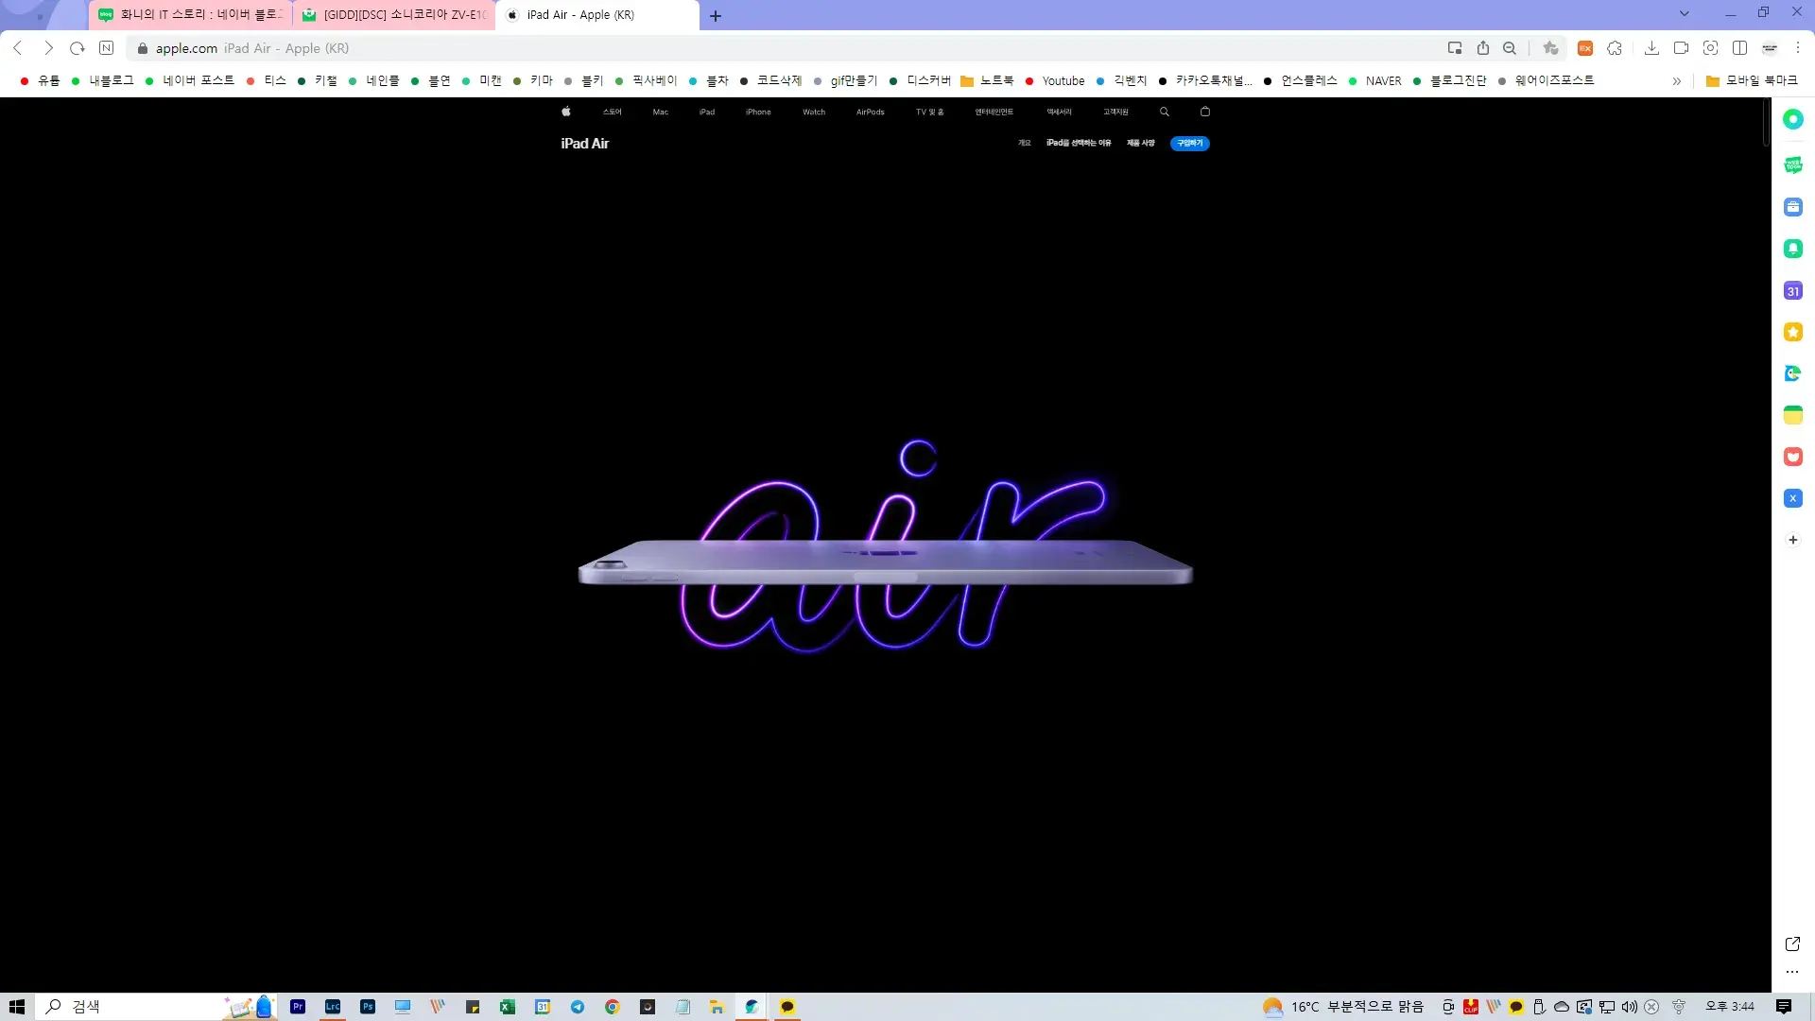
Task: Click the open-in-new-window icon at the sidebar bottom
Action: 1792,943
